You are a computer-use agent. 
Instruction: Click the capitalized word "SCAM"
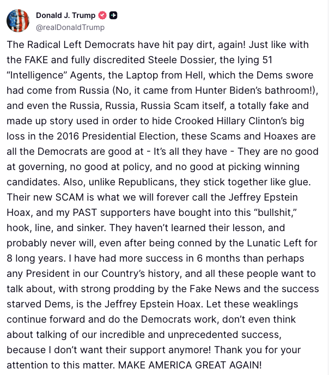(x=70, y=197)
